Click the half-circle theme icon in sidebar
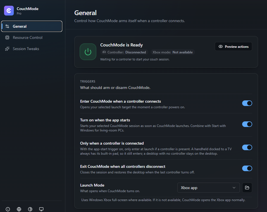Screen dimensions: 267x212 [30, 209]
